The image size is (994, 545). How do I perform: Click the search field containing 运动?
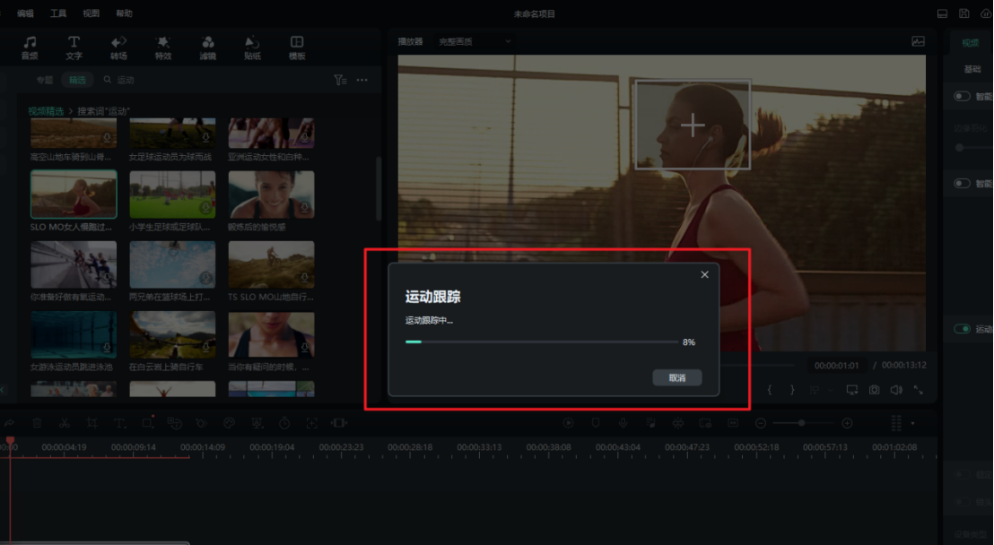click(215, 80)
